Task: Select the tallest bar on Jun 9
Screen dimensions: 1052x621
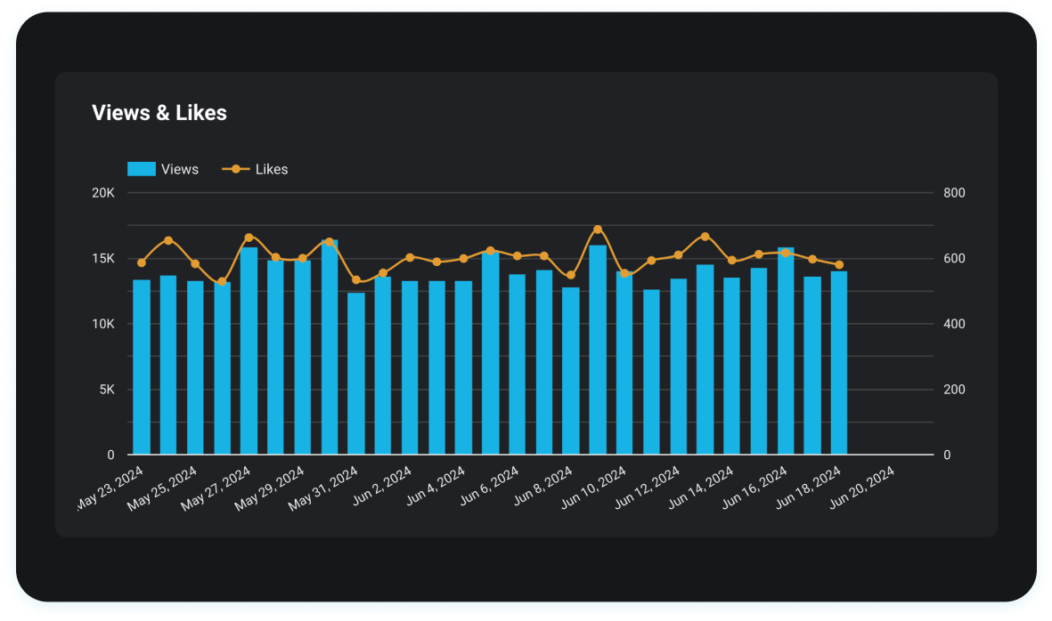Action: click(595, 356)
